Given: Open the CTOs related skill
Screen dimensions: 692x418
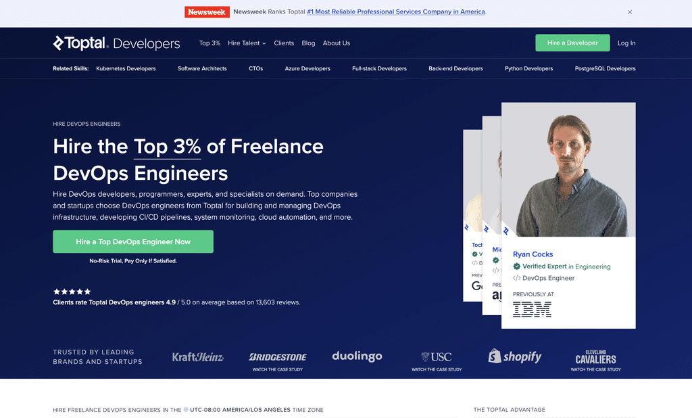Looking at the screenshot, I should point(255,68).
